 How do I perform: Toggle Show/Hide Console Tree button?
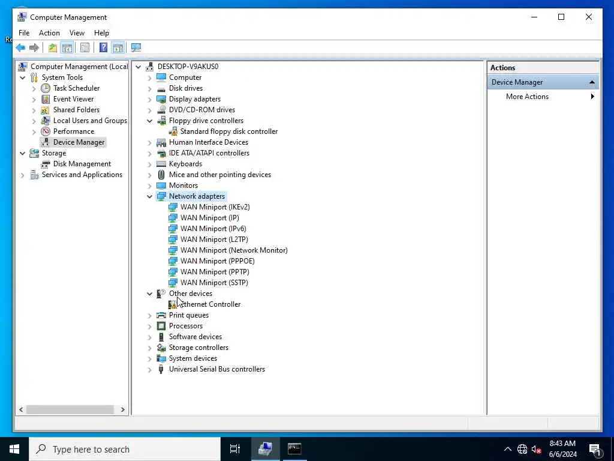click(67, 48)
